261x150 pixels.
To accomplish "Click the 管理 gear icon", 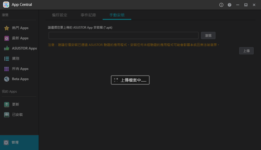I will [x=6, y=143].
